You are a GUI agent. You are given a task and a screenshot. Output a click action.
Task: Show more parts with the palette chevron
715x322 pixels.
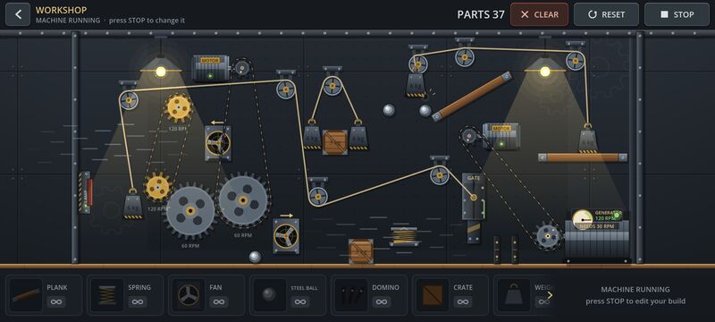click(550, 295)
